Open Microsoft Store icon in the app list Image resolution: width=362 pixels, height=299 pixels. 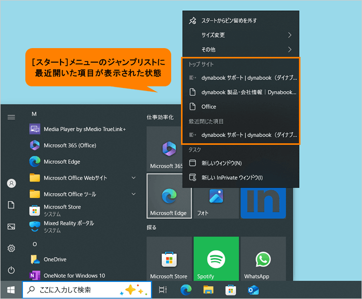tap(35, 211)
